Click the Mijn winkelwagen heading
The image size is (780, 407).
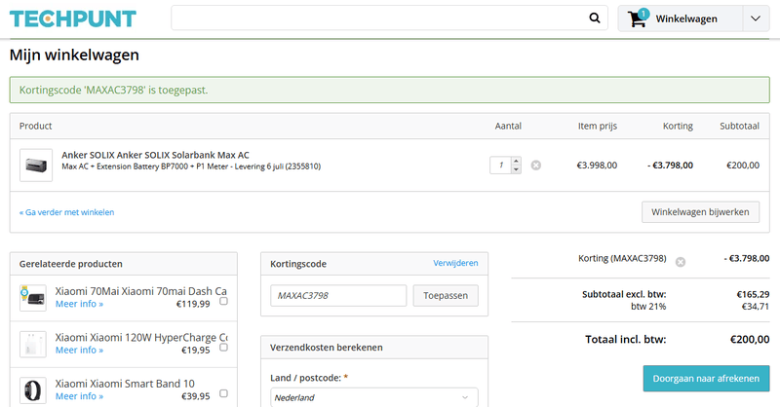coord(74,55)
